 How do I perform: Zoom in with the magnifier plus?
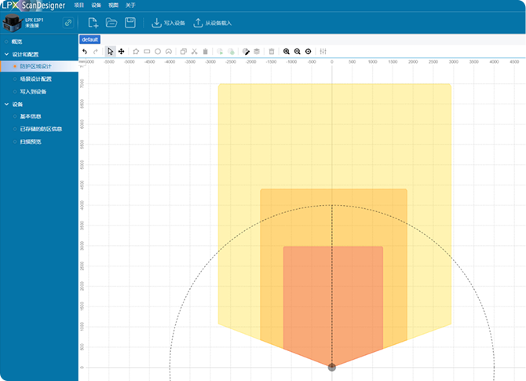[x=287, y=51]
